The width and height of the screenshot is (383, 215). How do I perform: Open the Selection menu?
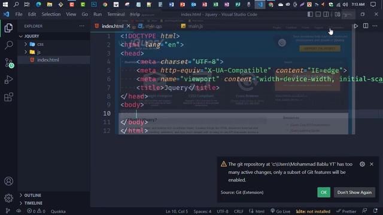[x=51, y=14]
